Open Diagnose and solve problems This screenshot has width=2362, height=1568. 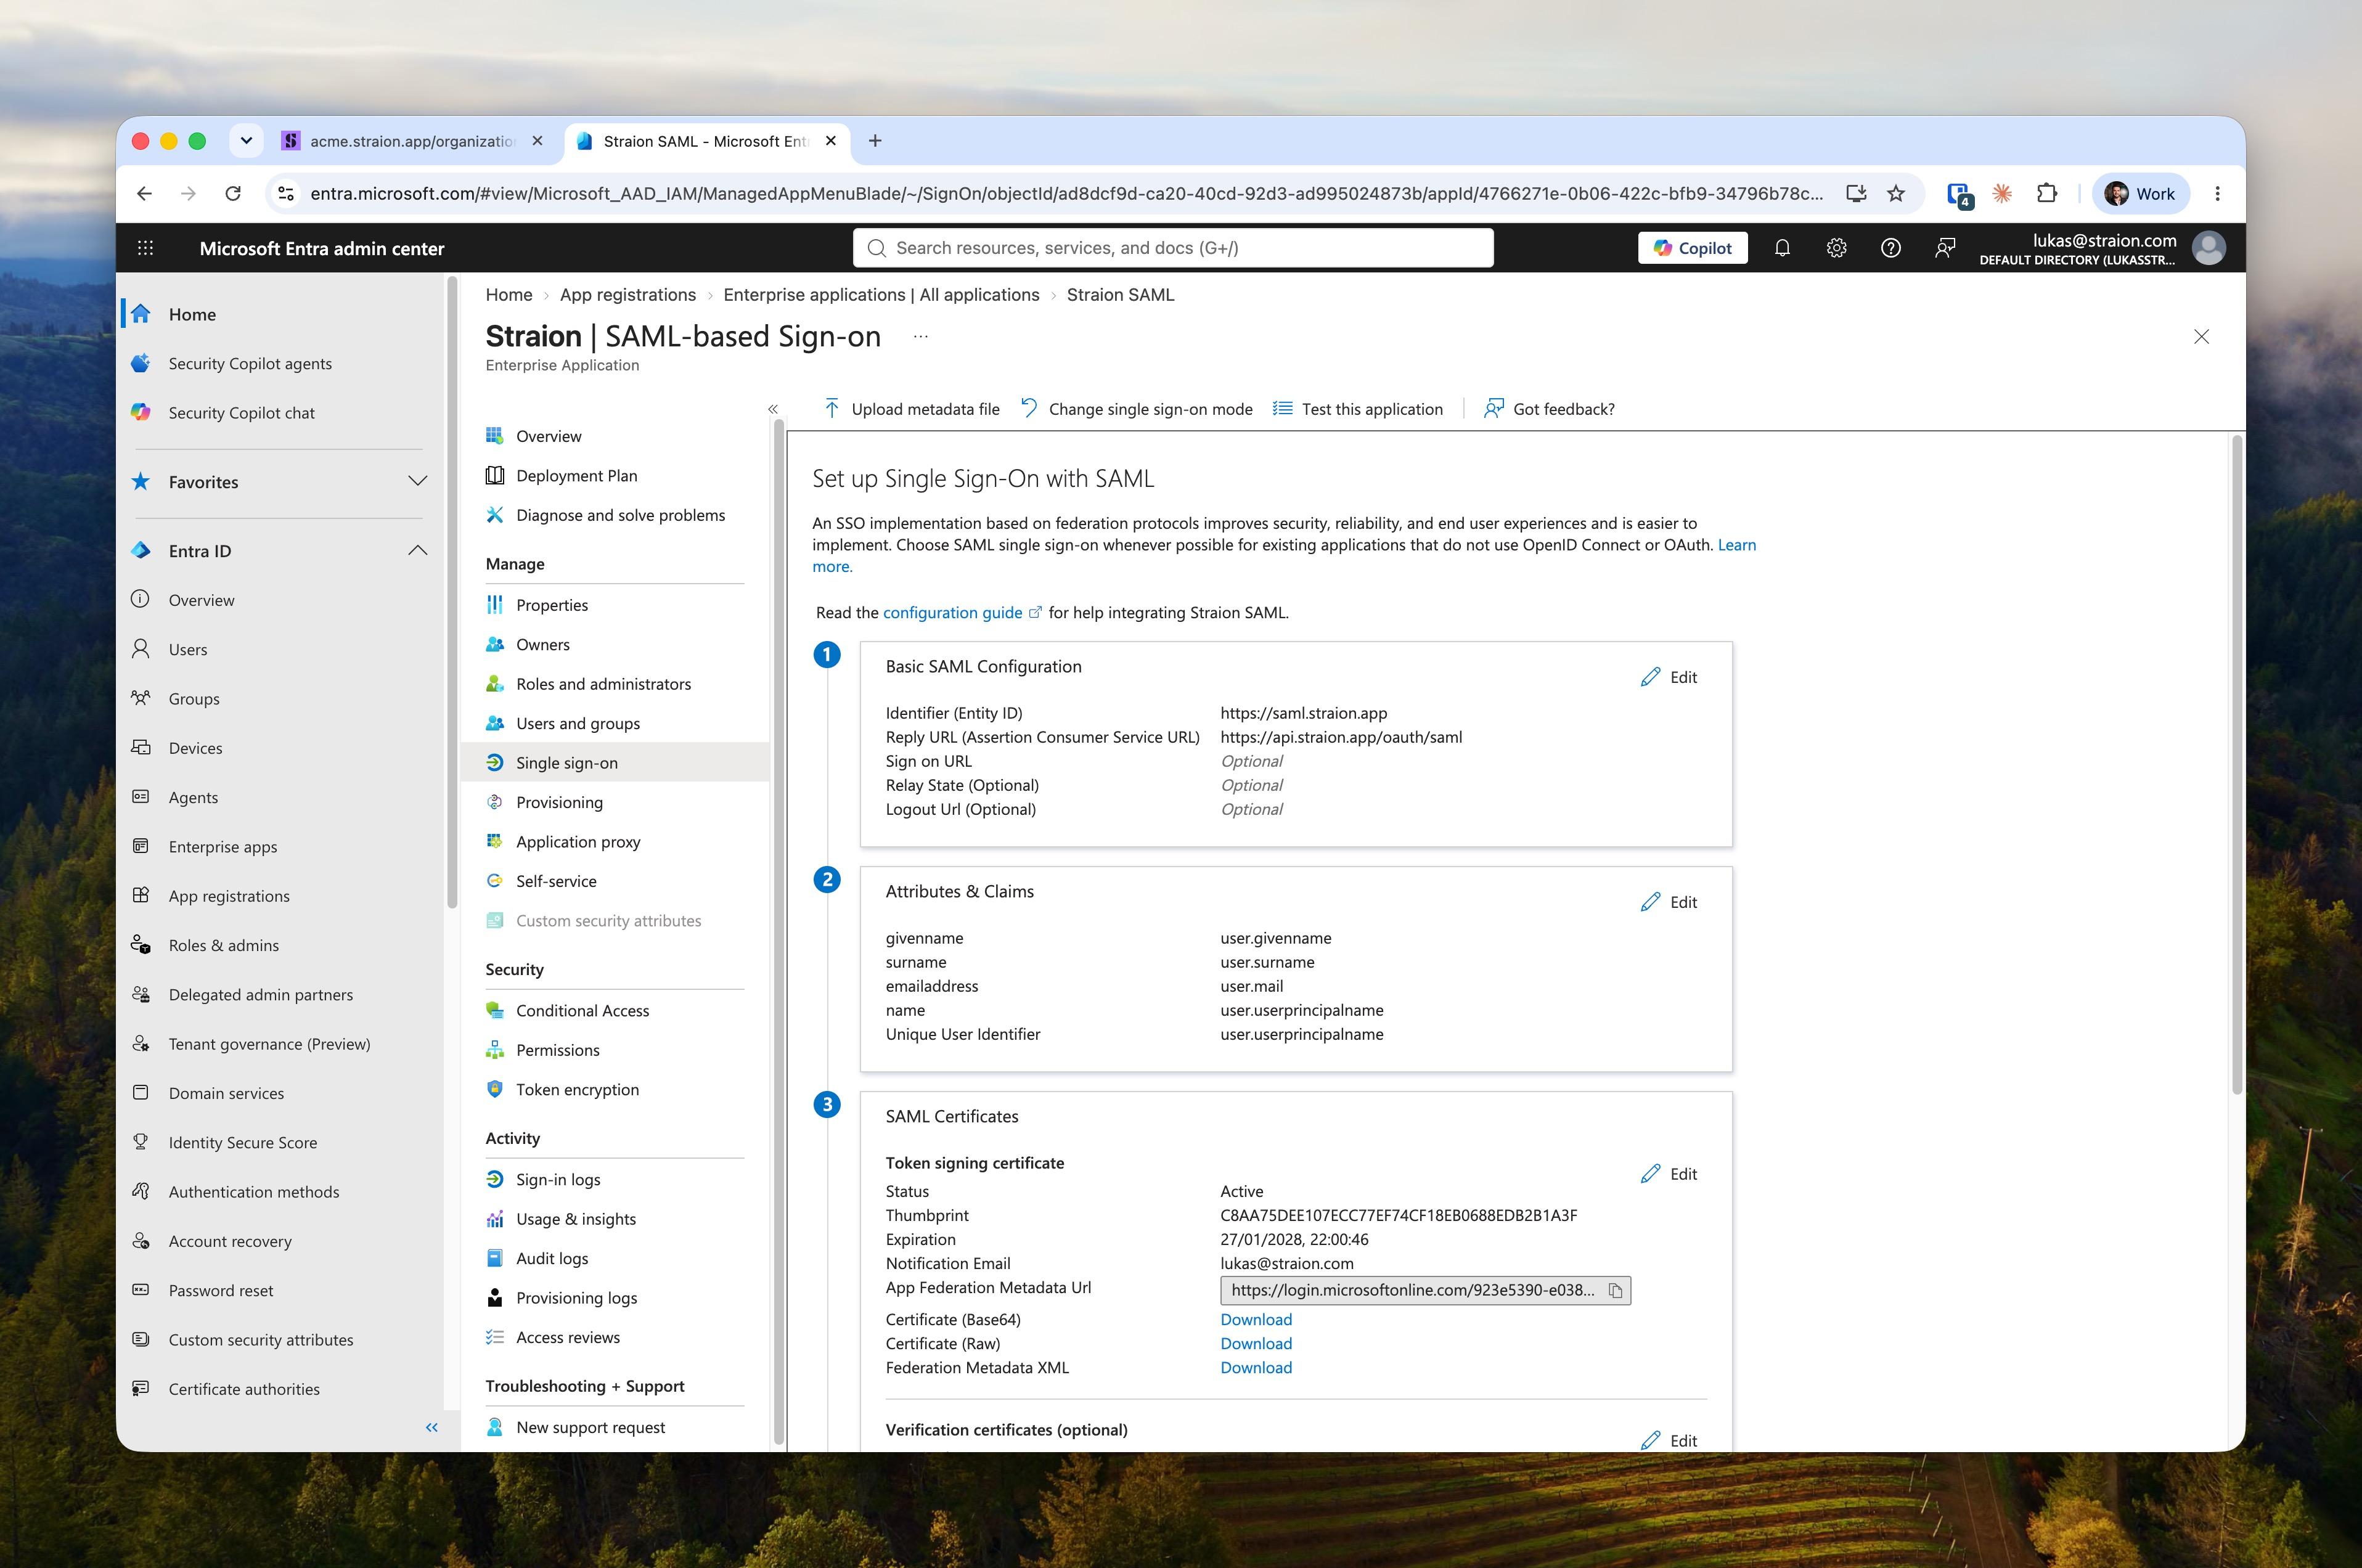(x=621, y=515)
